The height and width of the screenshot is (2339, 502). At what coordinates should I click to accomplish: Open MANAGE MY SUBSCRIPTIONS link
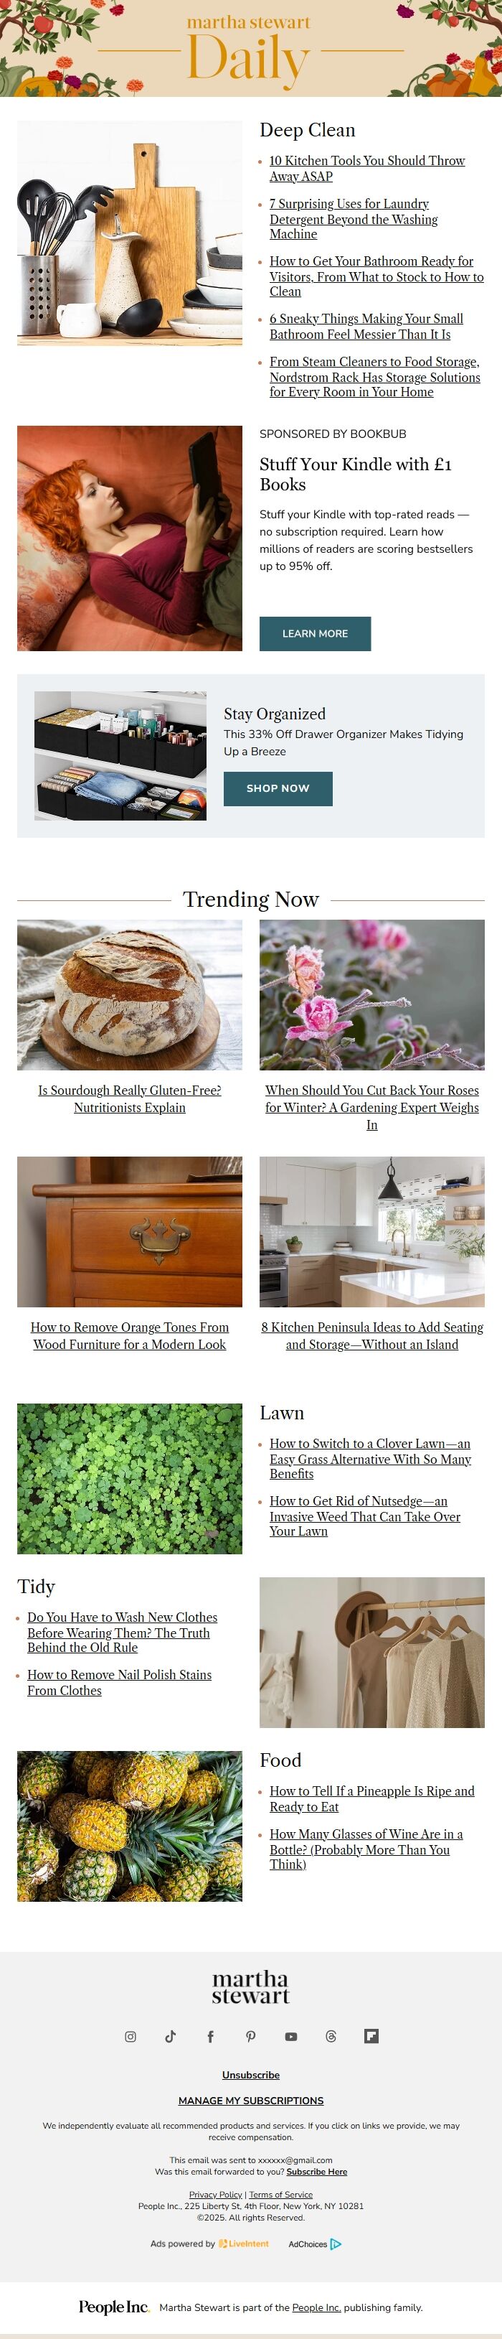click(x=250, y=2100)
